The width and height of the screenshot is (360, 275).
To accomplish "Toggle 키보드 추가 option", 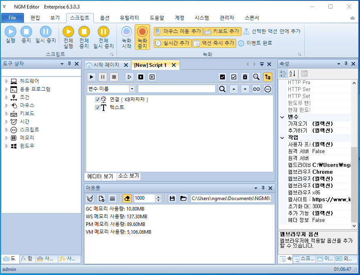I will 222,31.
